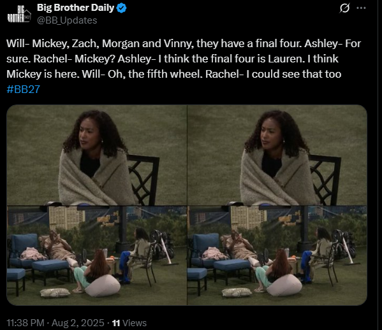Open the Big Brother Daily display name
Screen dimensions: 382x330
point(75,8)
